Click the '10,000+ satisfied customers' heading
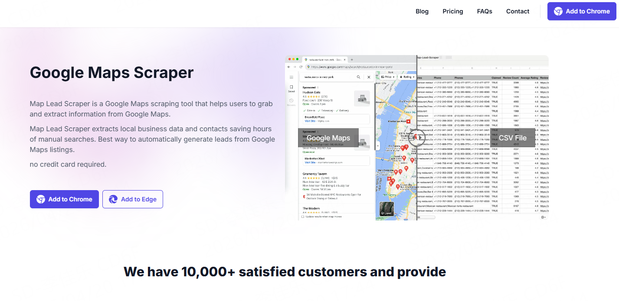 [x=285, y=272]
